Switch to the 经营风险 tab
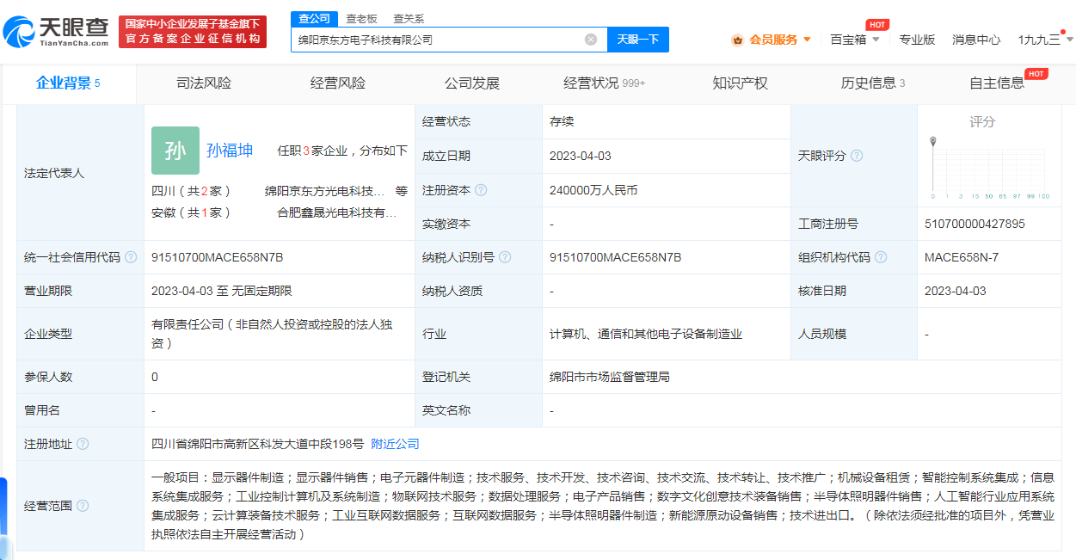The image size is (1076, 560). [x=338, y=83]
